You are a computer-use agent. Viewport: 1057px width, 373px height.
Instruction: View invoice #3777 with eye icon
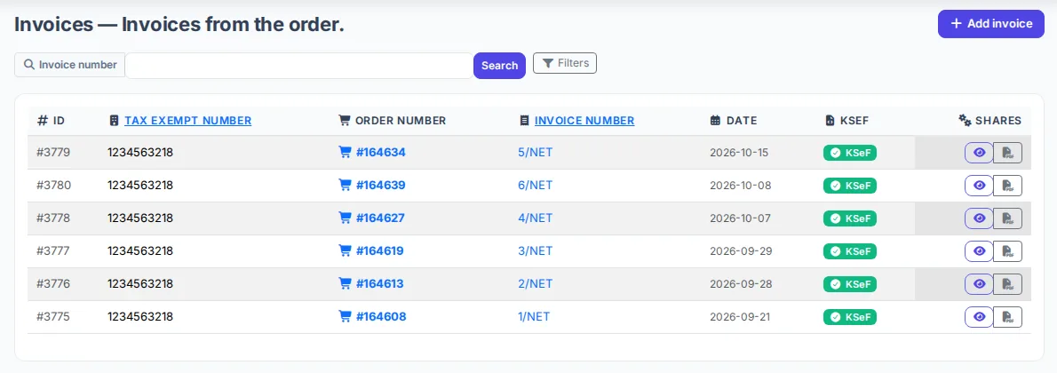979,251
